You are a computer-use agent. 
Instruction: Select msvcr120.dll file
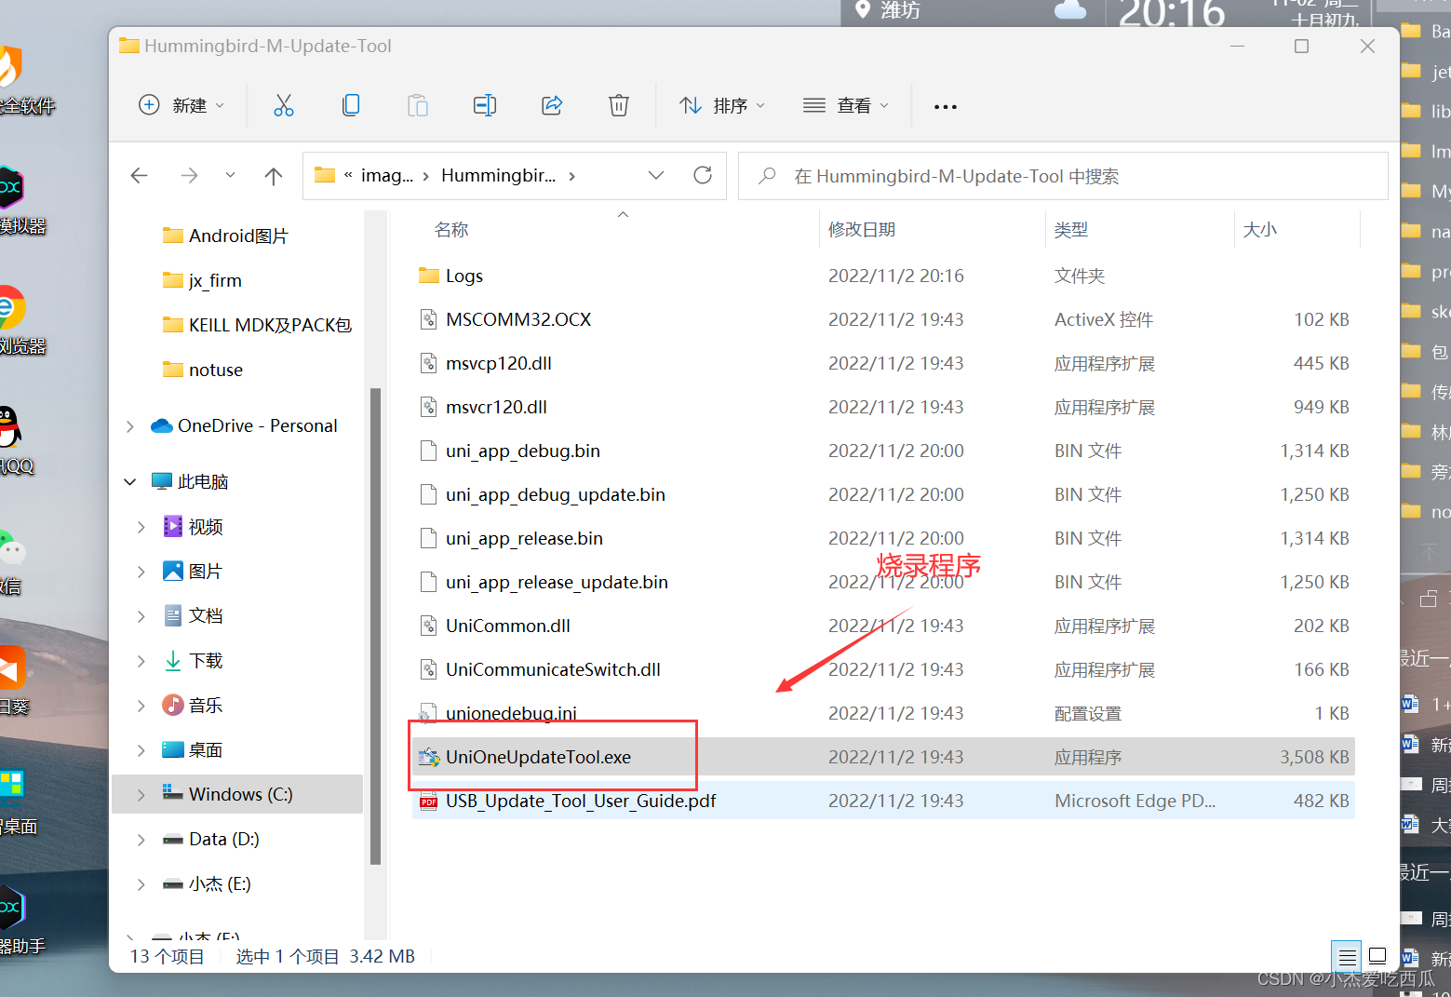[883, 407]
